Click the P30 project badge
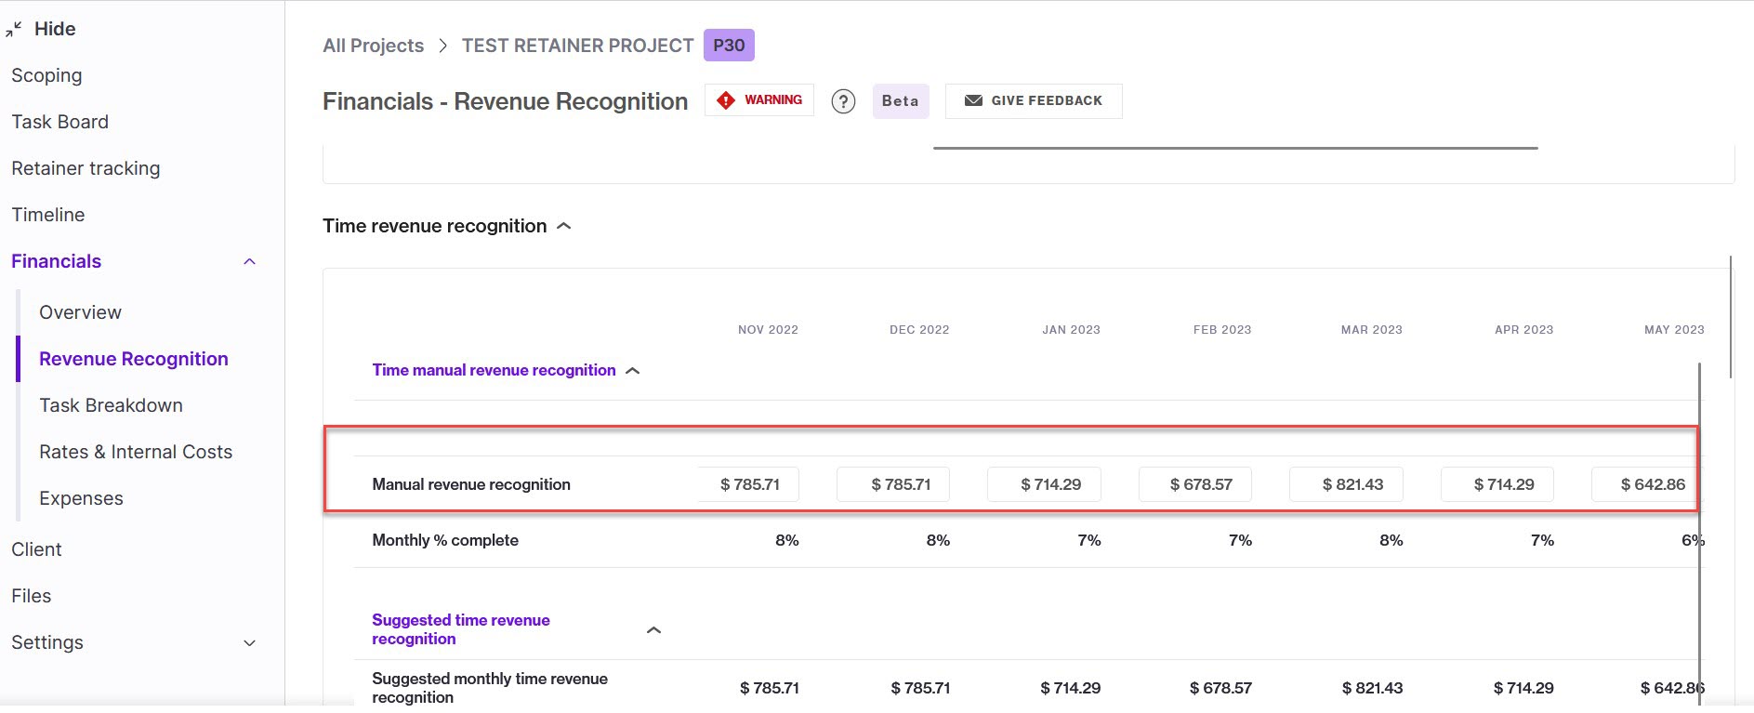This screenshot has height=713, width=1754. (729, 45)
